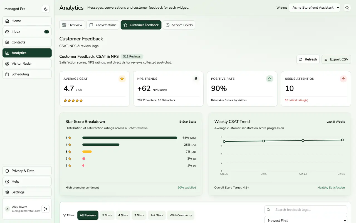Select the Customer Feedback tab
The image size is (356, 223).
tap(141, 25)
